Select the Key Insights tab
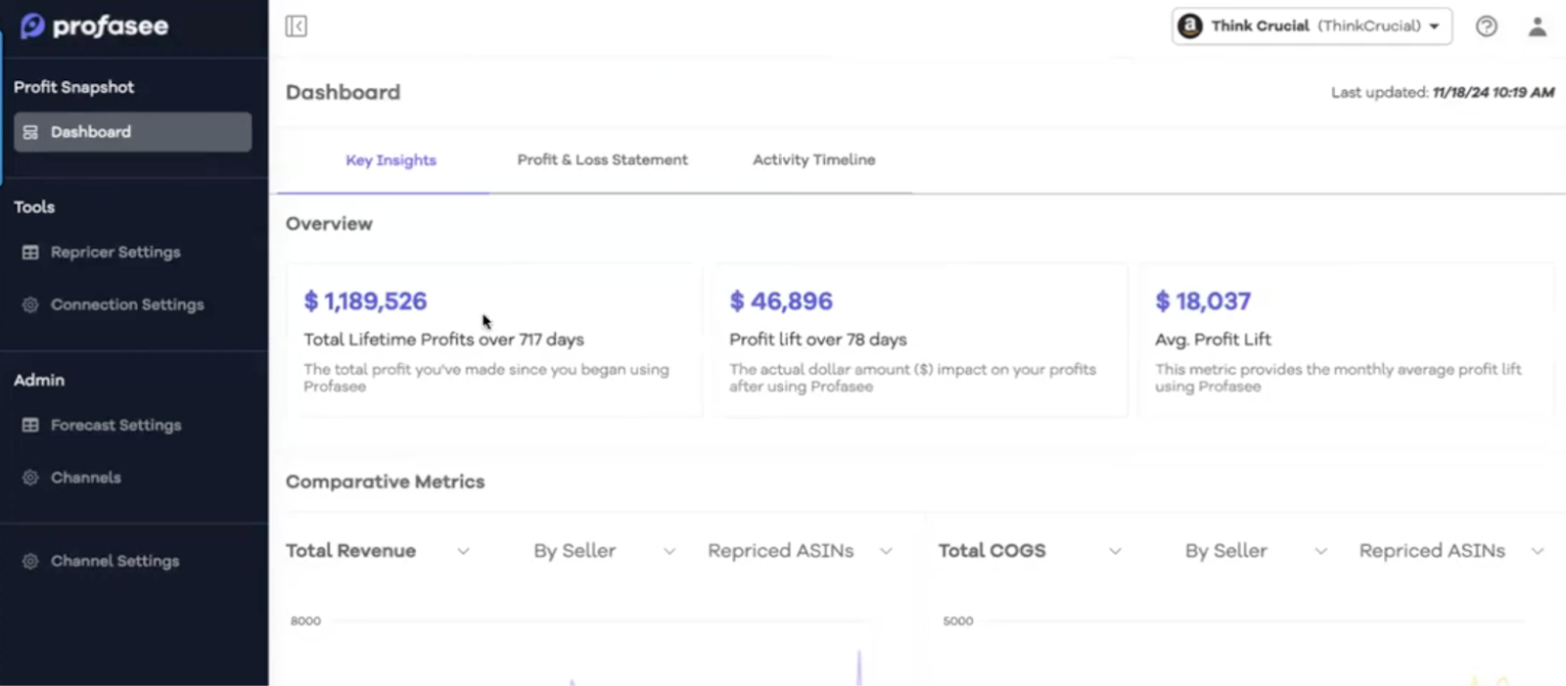The width and height of the screenshot is (1566, 686). 391,160
